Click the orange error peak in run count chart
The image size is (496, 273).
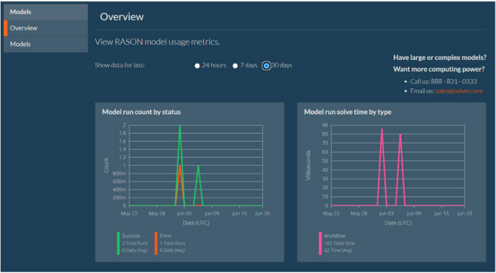click(180, 167)
